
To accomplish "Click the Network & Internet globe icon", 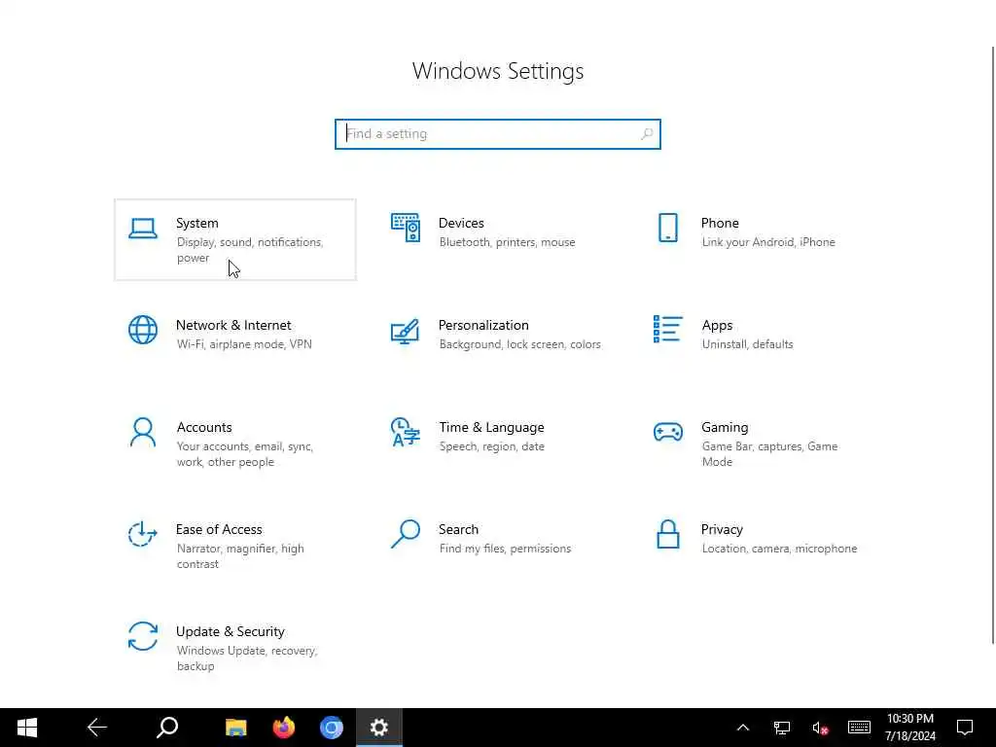I will click(x=143, y=330).
